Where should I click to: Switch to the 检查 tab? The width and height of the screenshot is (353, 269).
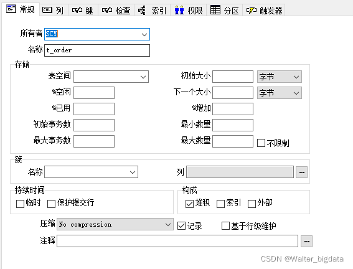pos(116,11)
